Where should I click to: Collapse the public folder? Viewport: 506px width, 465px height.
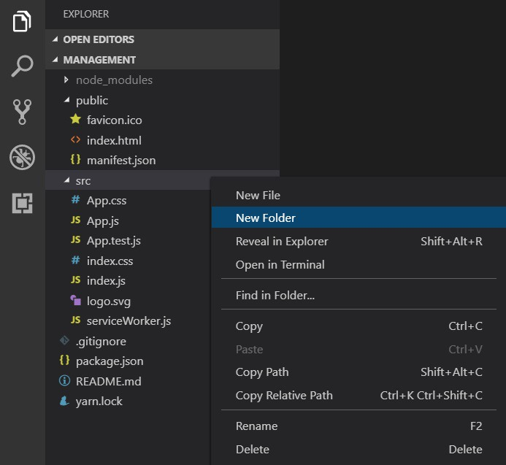click(66, 101)
